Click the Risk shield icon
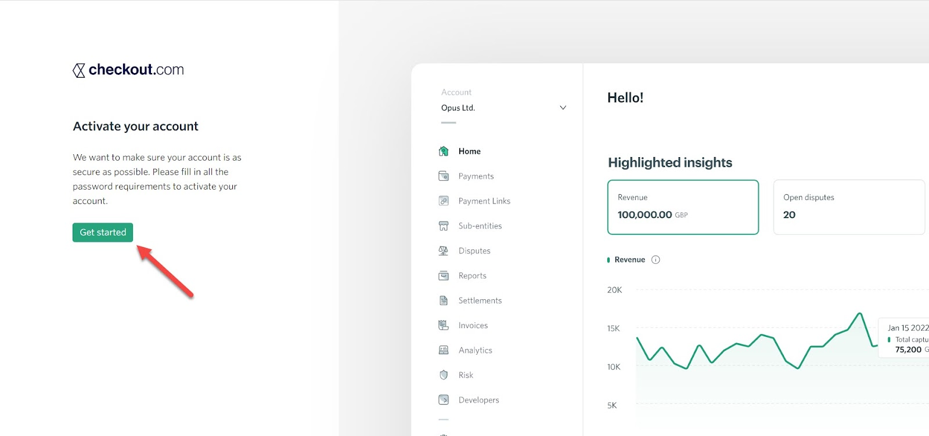 (x=444, y=375)
